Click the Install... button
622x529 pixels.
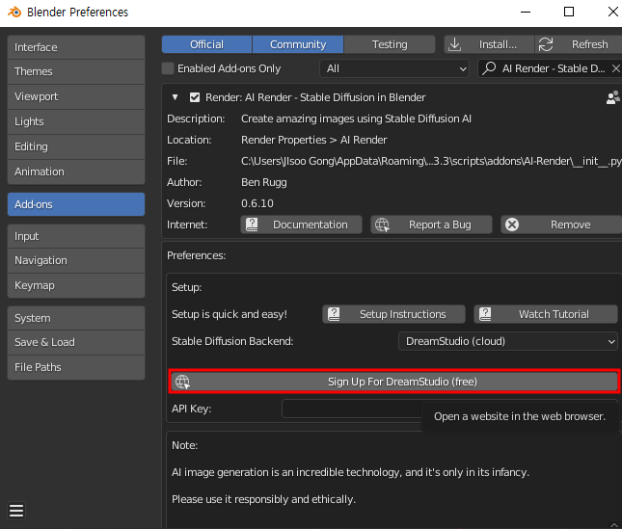[489, 44]
